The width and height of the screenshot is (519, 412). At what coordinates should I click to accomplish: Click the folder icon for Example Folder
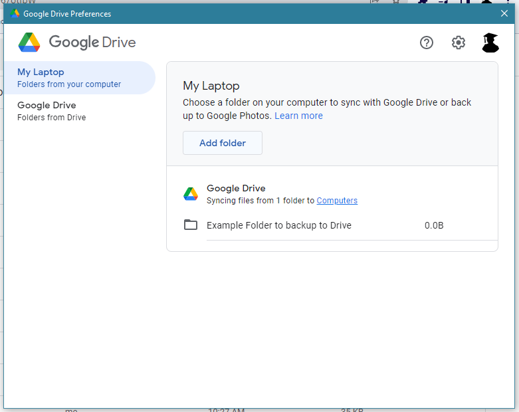pos(191,225)
